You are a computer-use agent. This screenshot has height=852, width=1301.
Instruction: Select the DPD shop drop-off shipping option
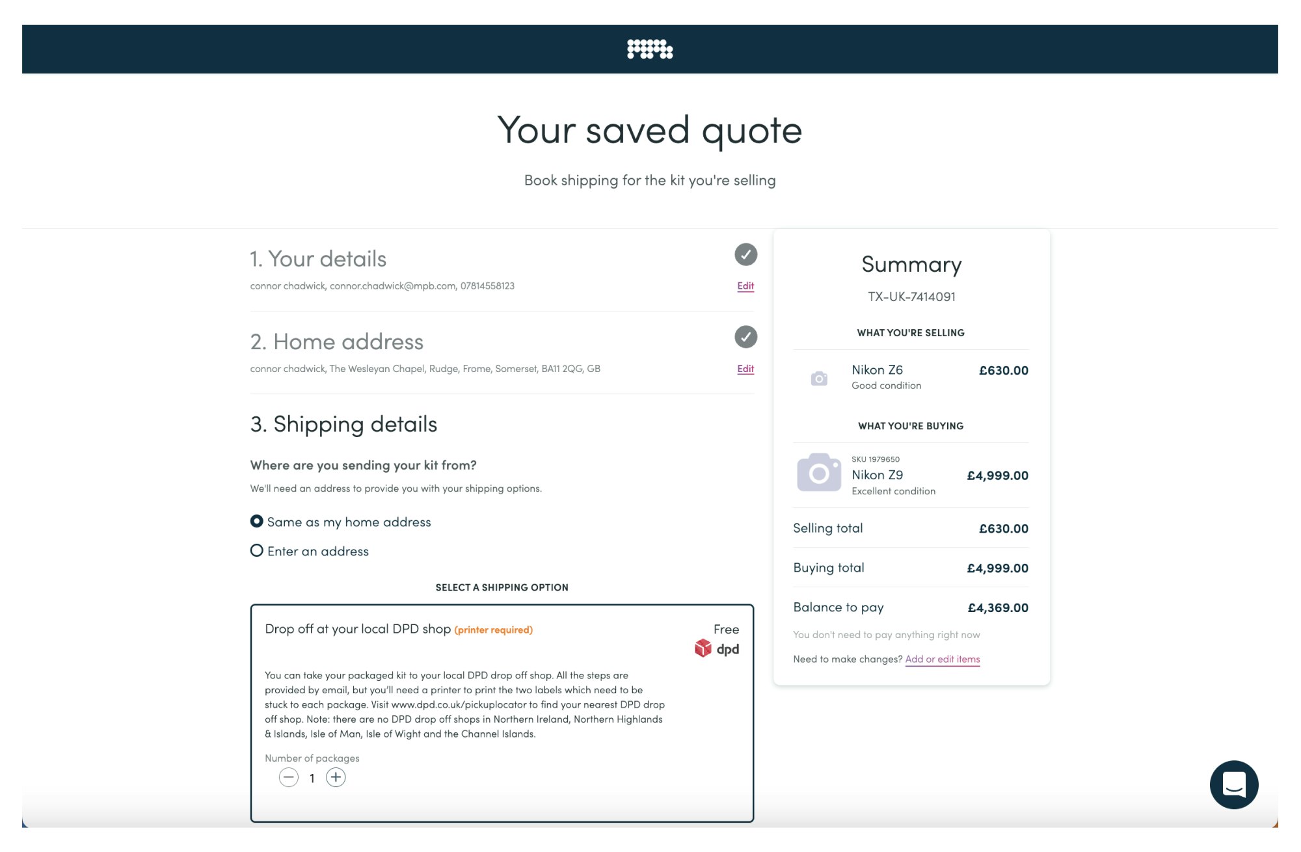coord(358,629)
